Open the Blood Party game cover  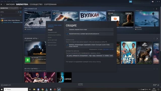tap(40, 77)
